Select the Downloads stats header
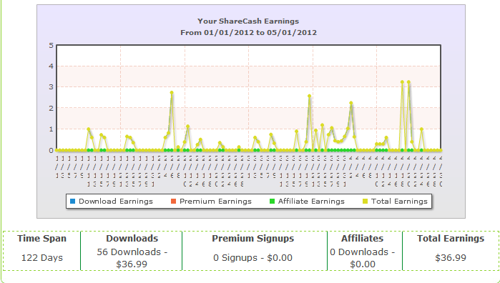The height and width of the screenshot is (283, 500). tap(132, 239)
